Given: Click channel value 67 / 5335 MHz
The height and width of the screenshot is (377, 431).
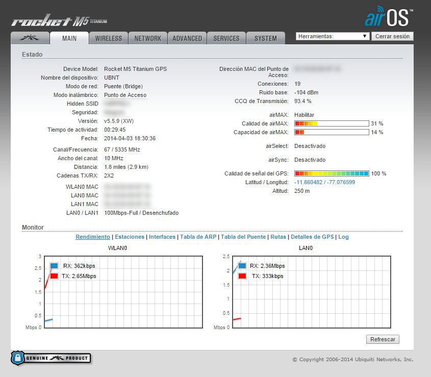Looking at the screenshot, I should click(122, 149).
